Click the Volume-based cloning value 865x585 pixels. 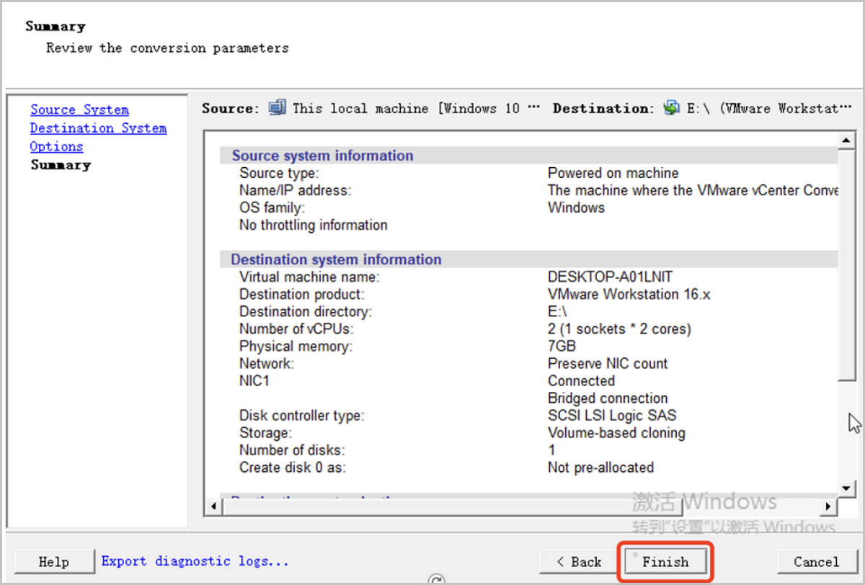pos(616,433)
